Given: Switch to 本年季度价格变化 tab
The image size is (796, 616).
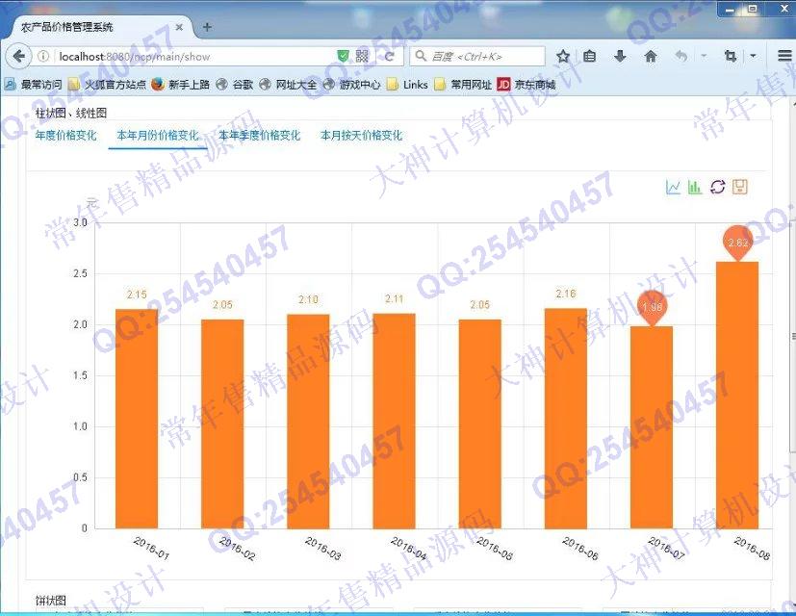Looking at the screenshot, I should [x=260, y=136].
